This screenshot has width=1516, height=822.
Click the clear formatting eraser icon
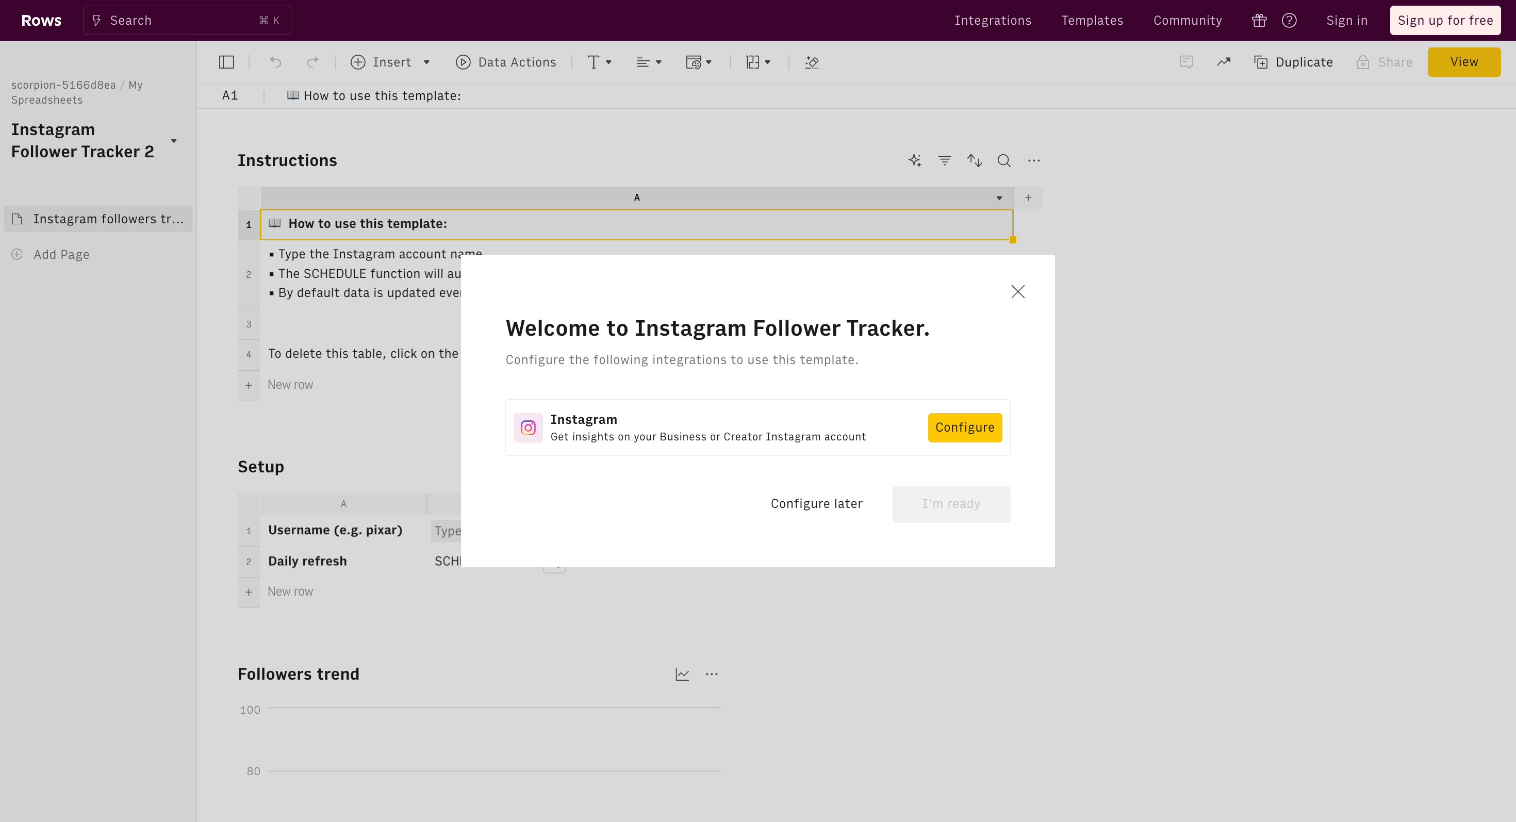point(812,62)
